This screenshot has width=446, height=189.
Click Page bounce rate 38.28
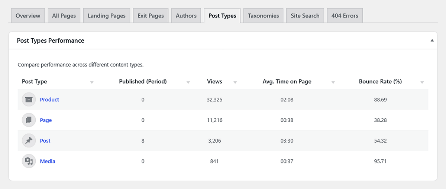click(380, 120)
